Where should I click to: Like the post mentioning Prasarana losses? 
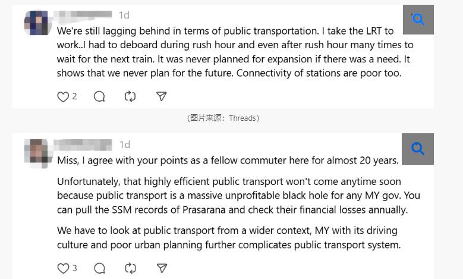coord(62,268)
